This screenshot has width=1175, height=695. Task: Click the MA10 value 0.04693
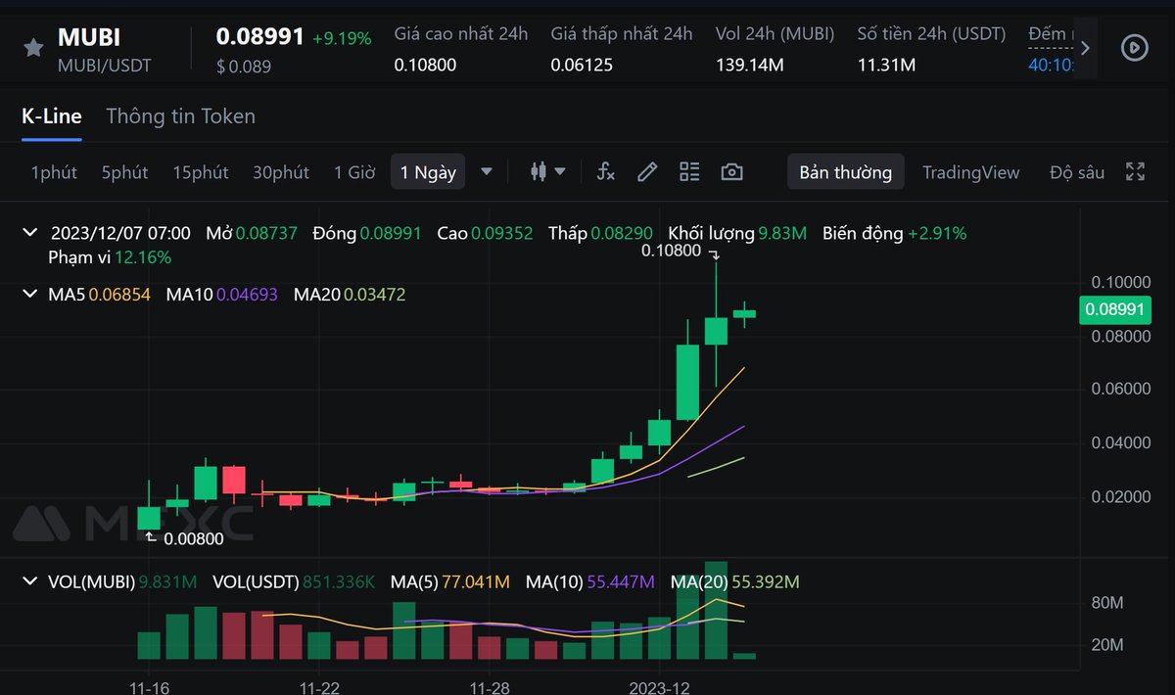tap(247, 294)
